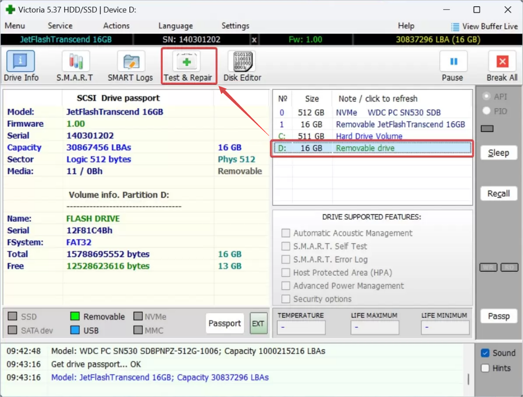Click the volume Serial value 12F81C4Bh

point(90,230)
